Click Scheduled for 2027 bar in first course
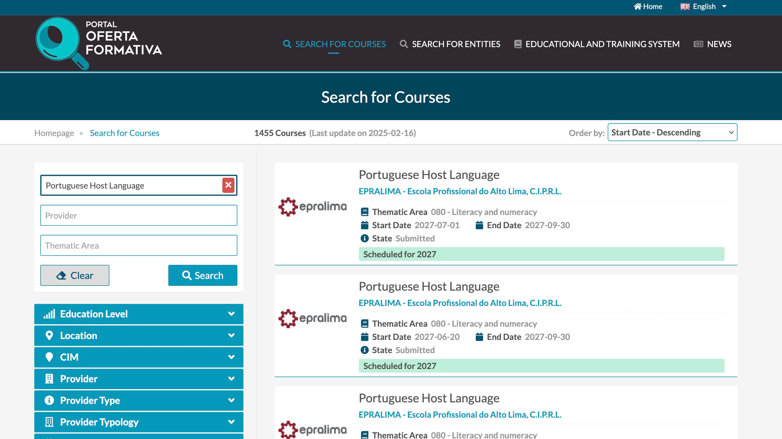The image size is (782, 439). [542, 254]
